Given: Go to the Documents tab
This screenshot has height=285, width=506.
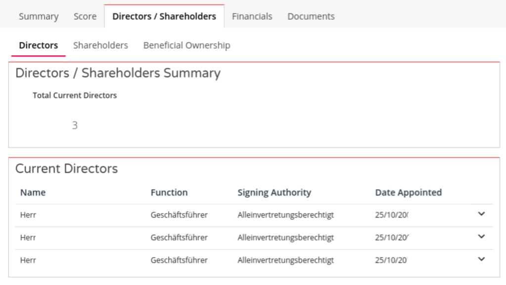Looking at the screenshot, I should [311, 16].
